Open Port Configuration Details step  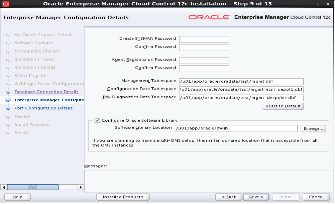(44, 108)
